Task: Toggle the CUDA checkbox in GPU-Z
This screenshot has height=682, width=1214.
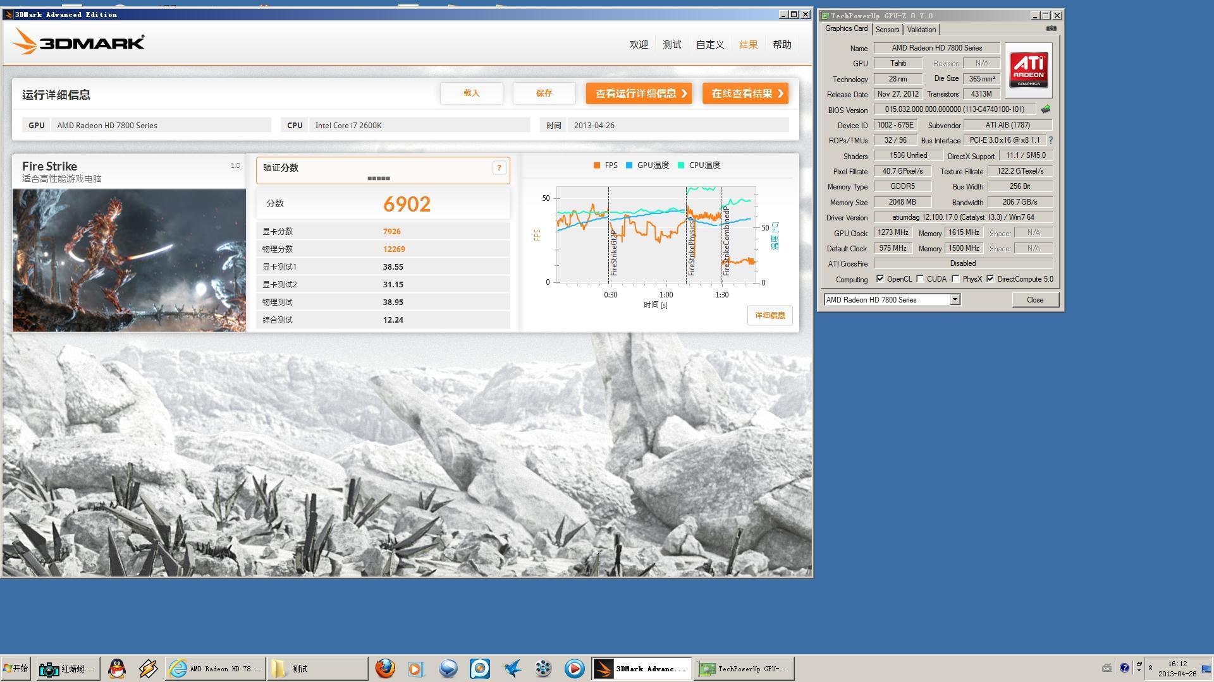Action: click(x=920, y=278)
